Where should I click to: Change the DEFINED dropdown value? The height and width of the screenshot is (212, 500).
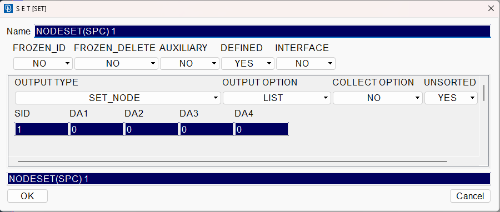(248, 63)
